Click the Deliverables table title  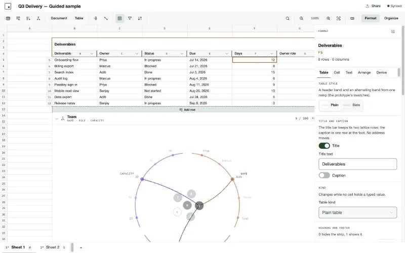click(65, 45)
